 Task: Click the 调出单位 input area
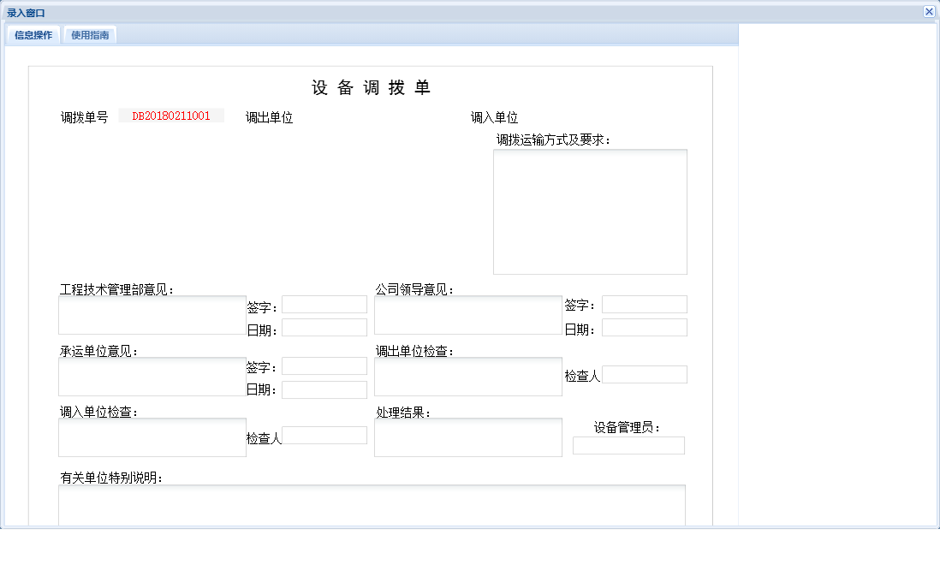coord(360,117)
